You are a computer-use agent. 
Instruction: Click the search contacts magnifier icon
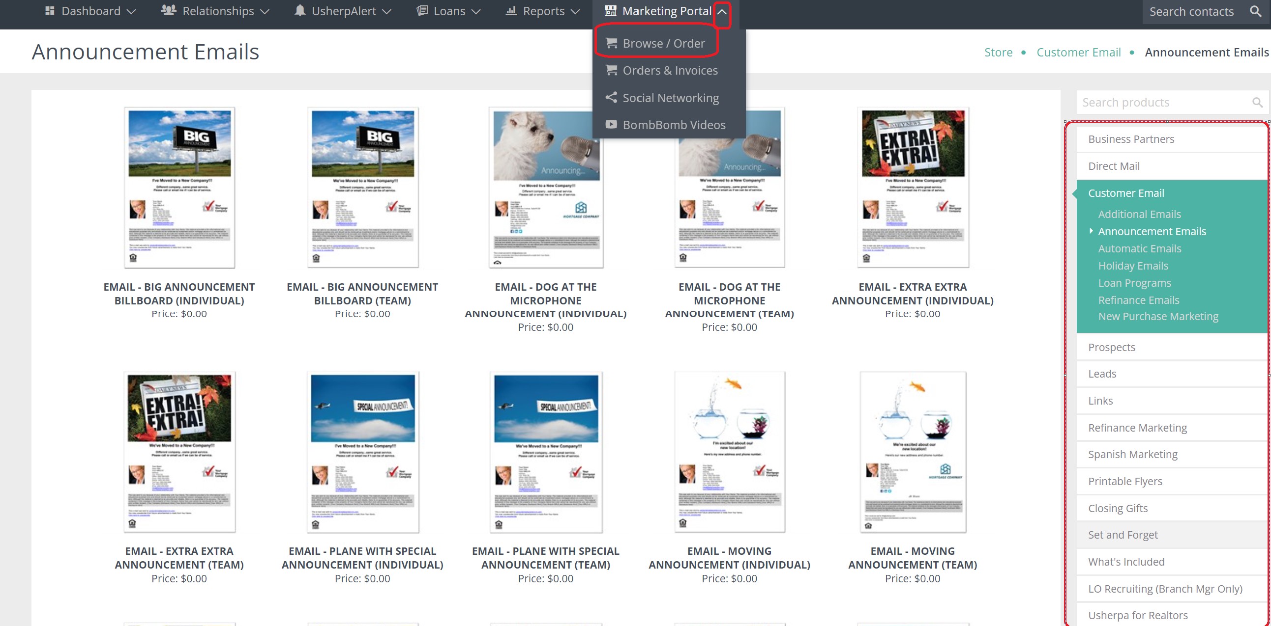[1255, 11]
